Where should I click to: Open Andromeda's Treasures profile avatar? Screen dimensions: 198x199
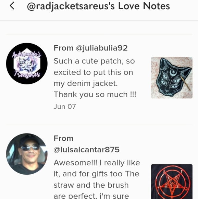(27, 63)
